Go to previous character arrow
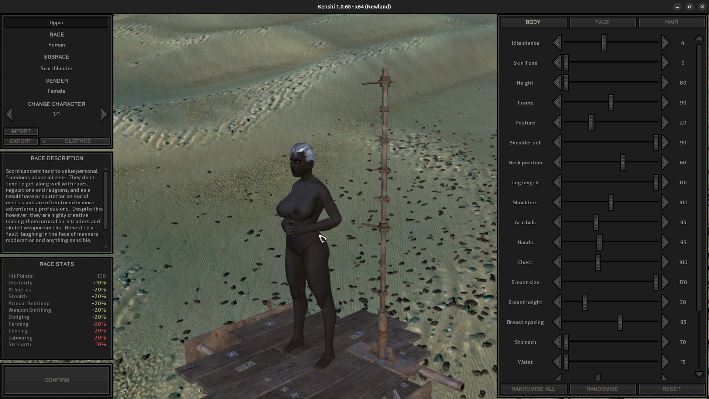The width and height of the screenshot is (709, 399). pyautogui.click(x=9, y=114)
